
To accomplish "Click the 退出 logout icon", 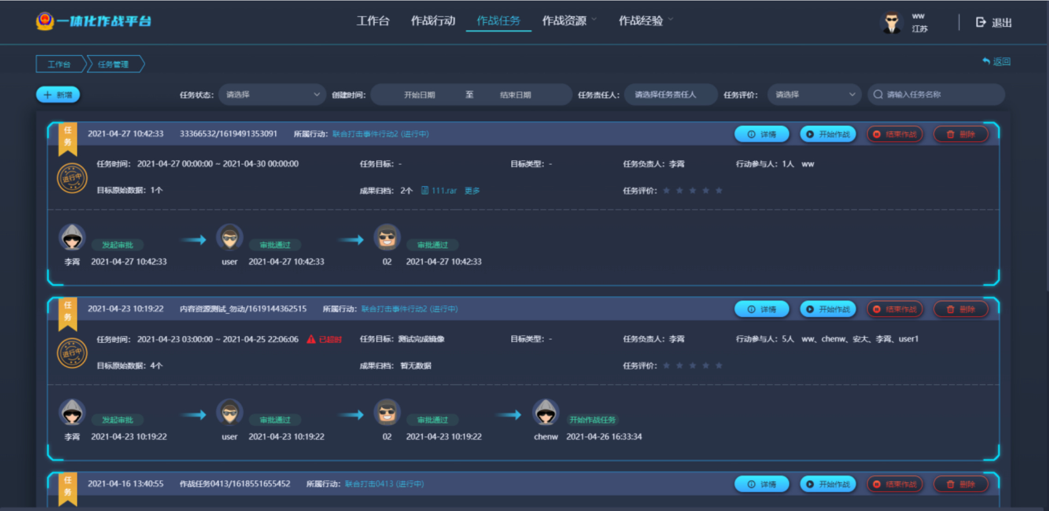I will coord(981,22).
